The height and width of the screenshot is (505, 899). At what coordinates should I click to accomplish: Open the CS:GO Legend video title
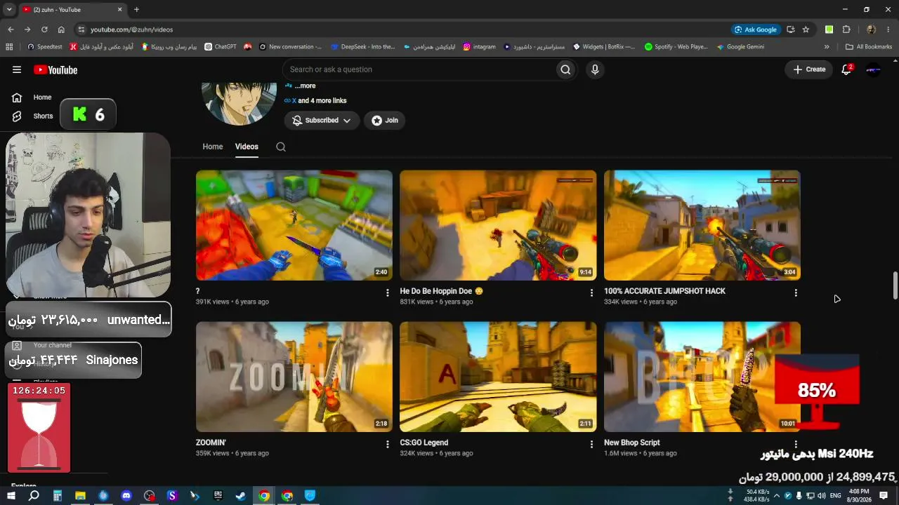(424, 443)
